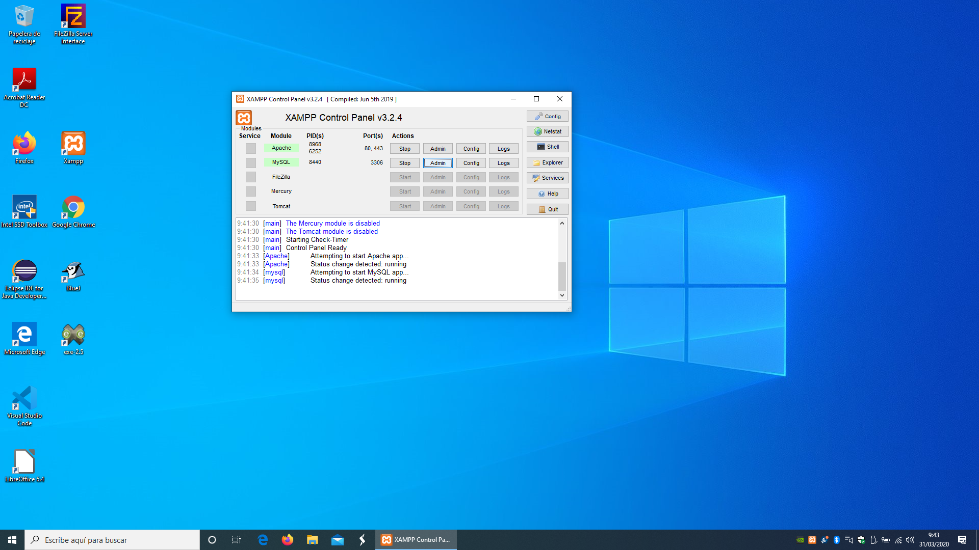Image resolution: width=979 pixels, height=550 pixels.
Task: Select the Firefox desktop icon
Action: point(24,148)
